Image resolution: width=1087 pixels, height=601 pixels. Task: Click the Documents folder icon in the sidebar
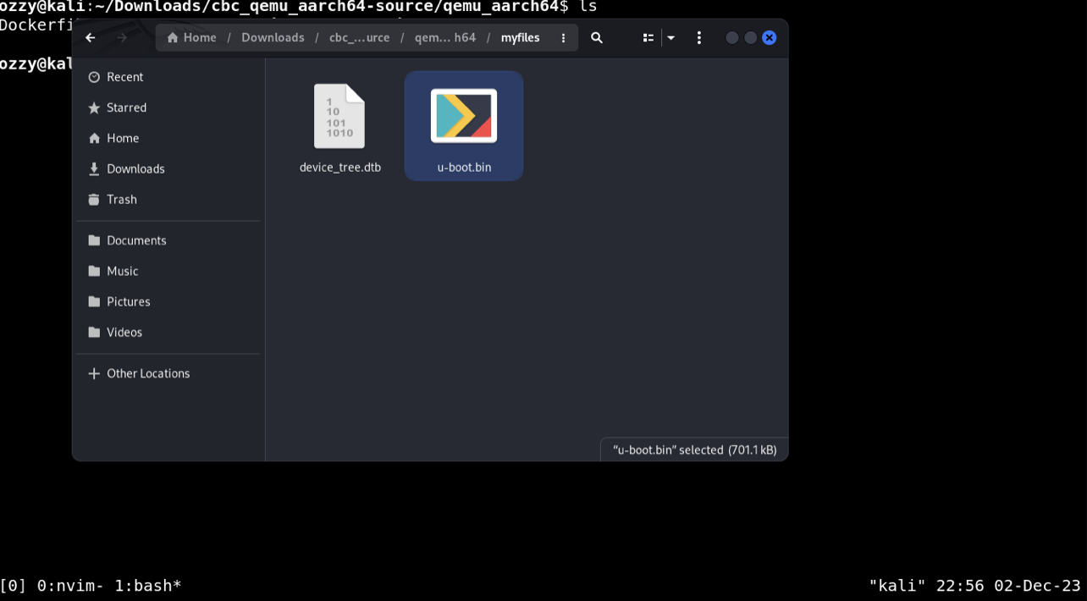coord(94,240)
